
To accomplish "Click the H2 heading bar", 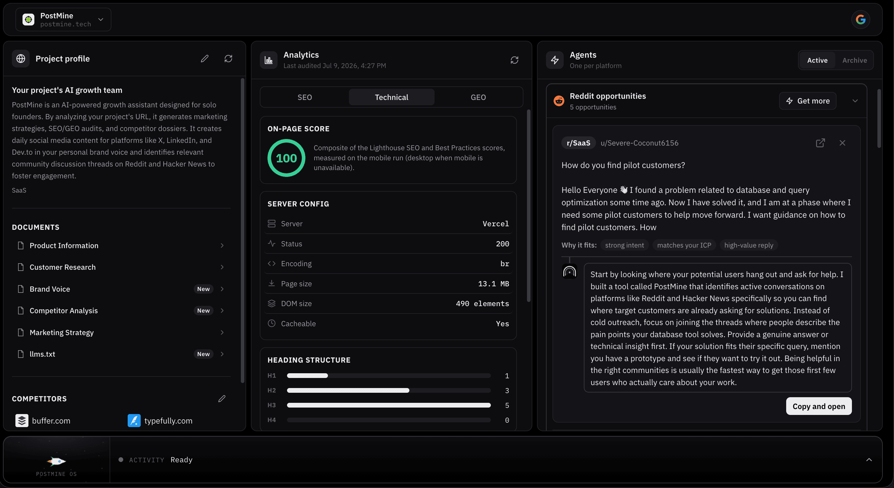I will [x=389, y=390].
